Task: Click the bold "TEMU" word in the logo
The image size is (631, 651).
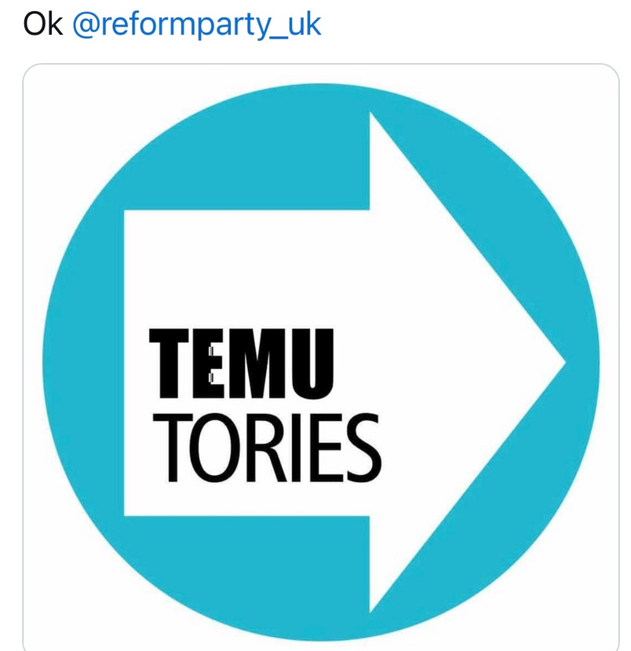Action: pos(241,363)
